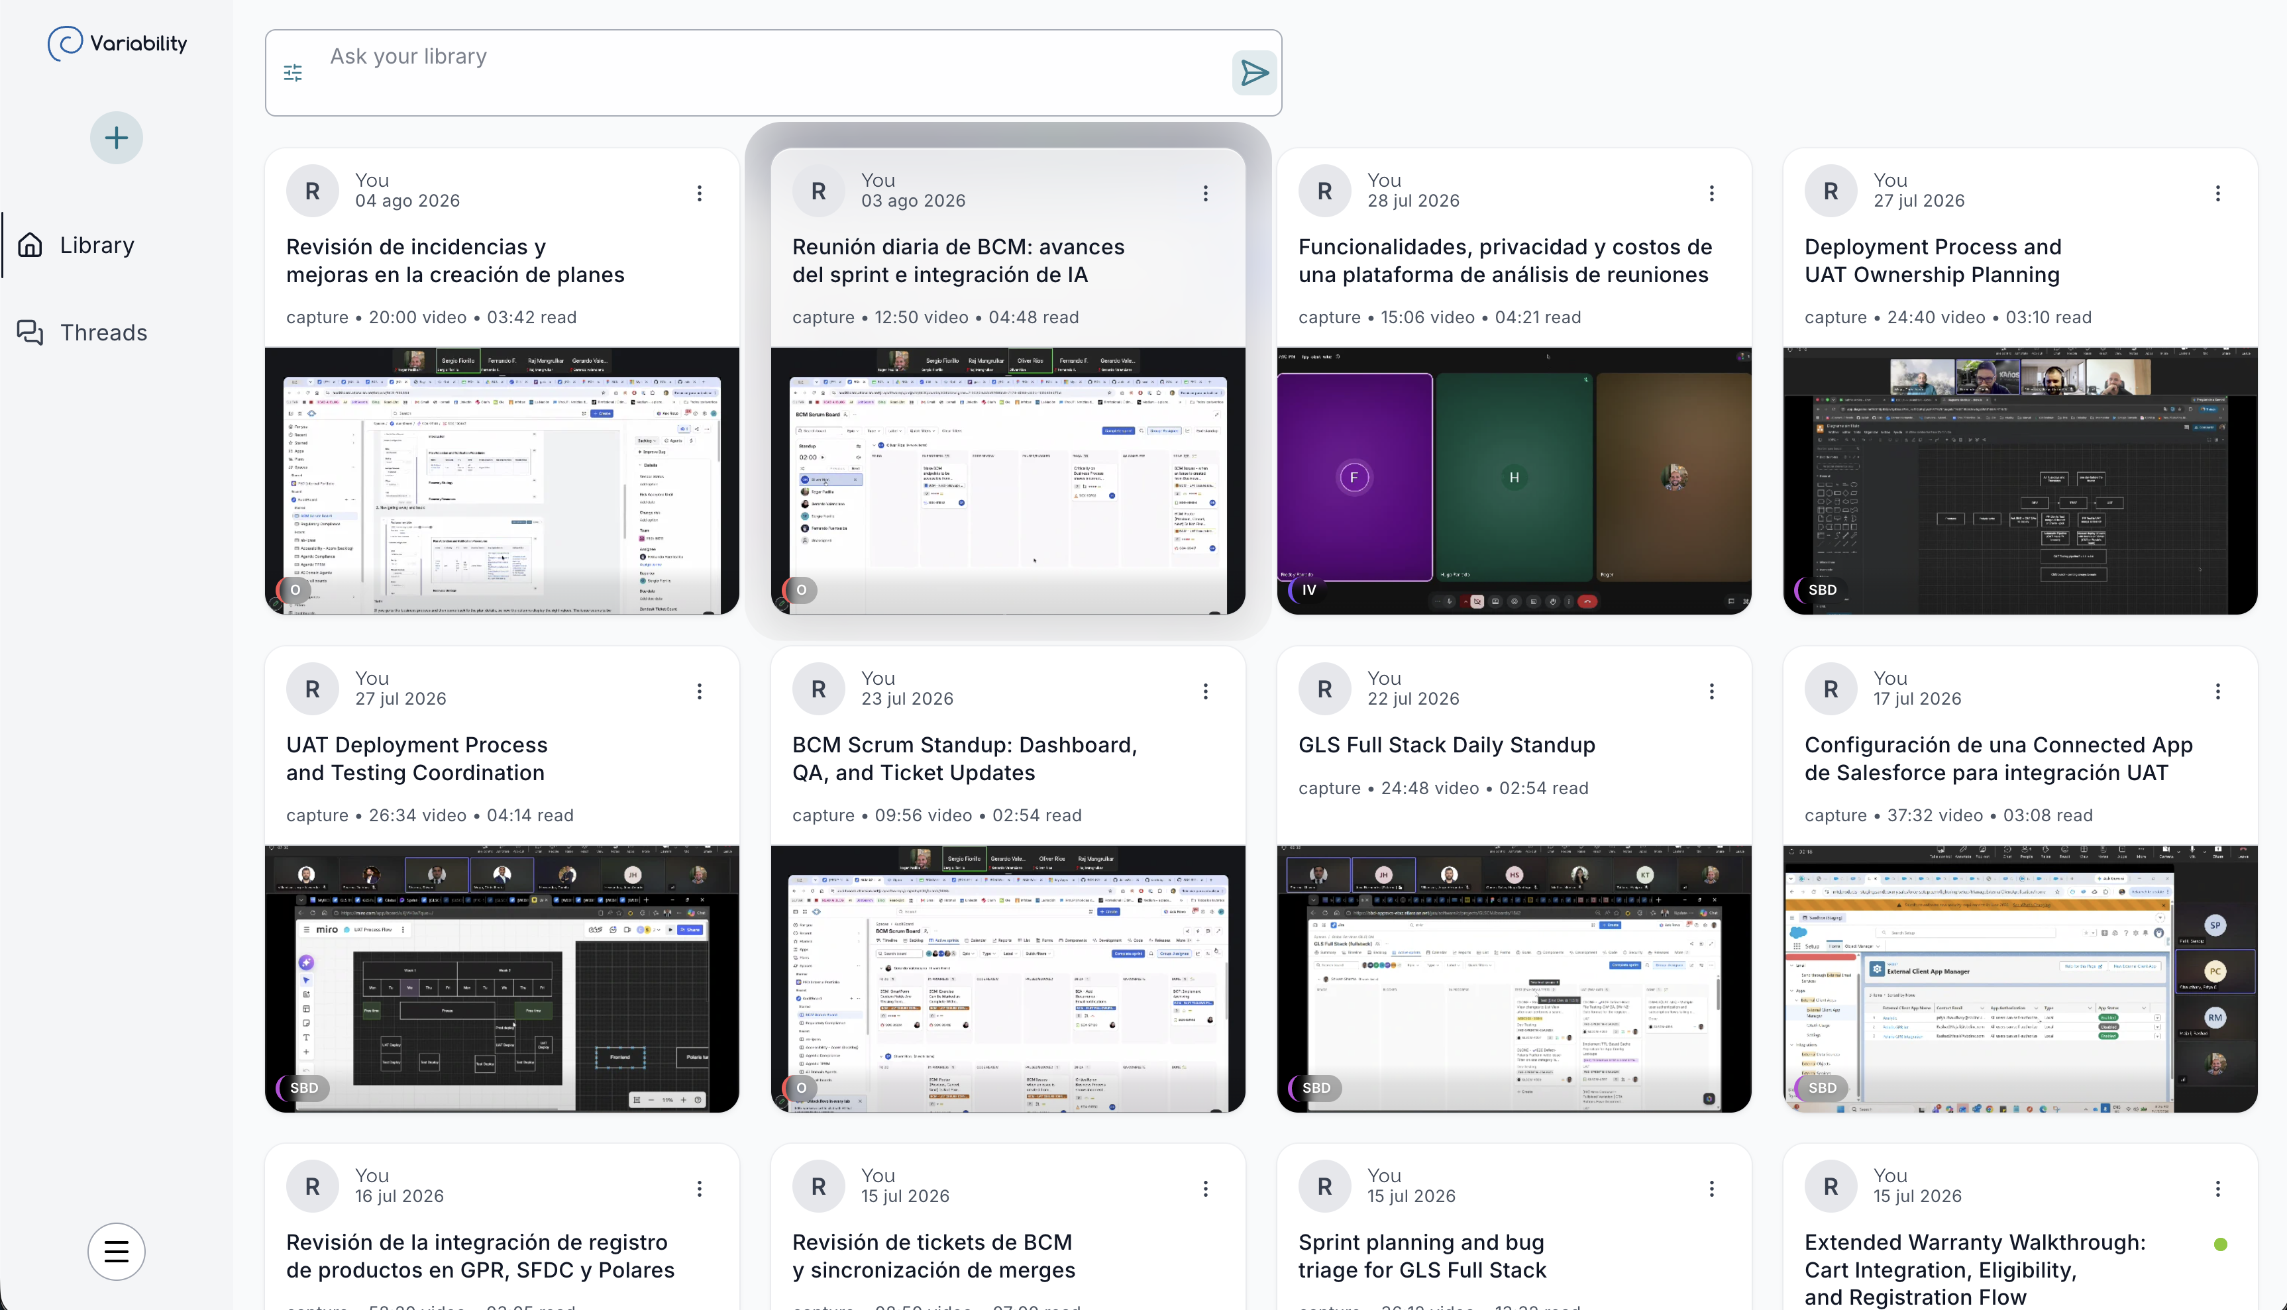Open GLS Full Stack Daily Standup title

(1446, 745)
